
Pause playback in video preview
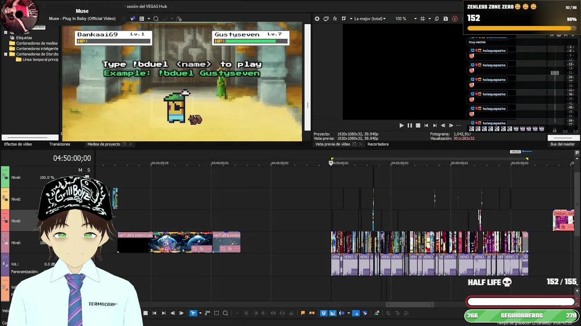pyautogui.click(x=409, y=125)
